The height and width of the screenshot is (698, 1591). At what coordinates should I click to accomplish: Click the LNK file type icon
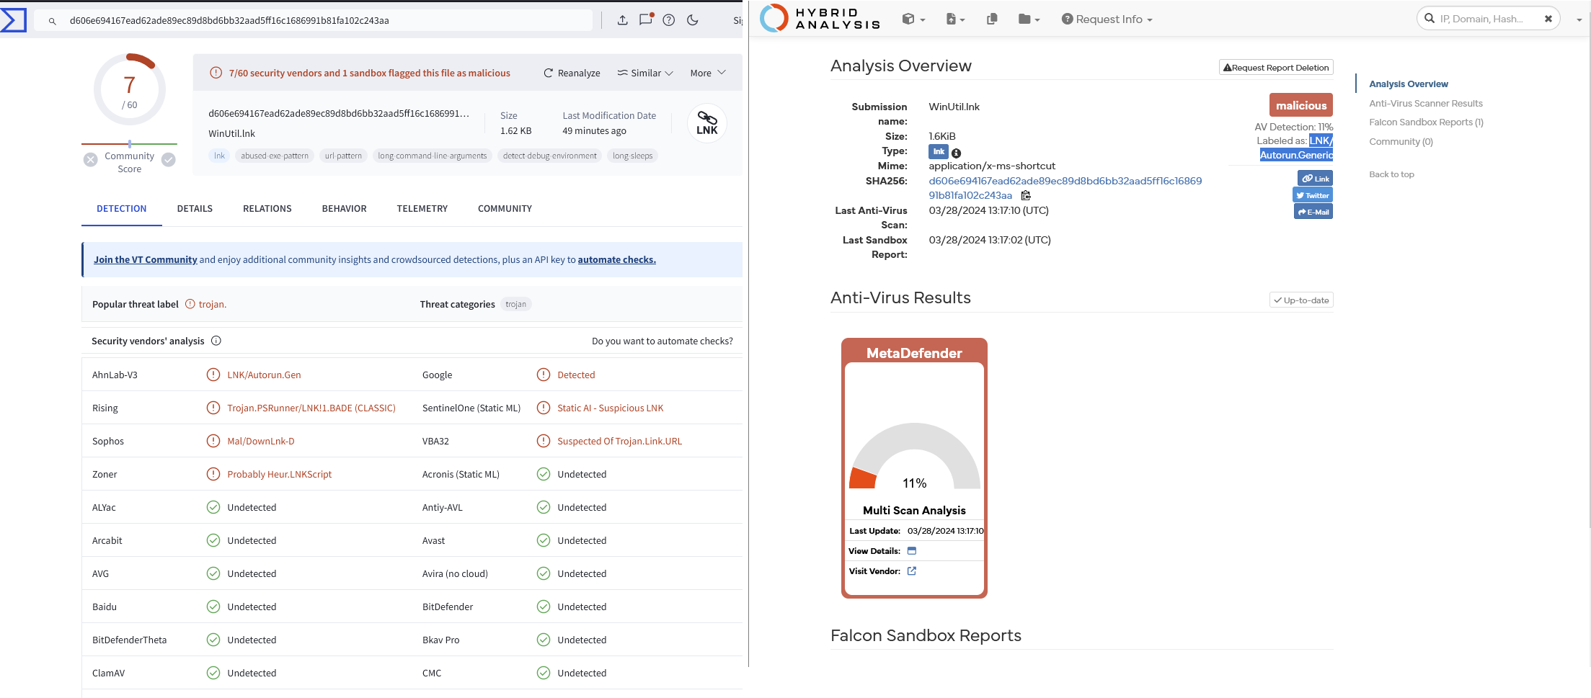[x=707, y=124]
